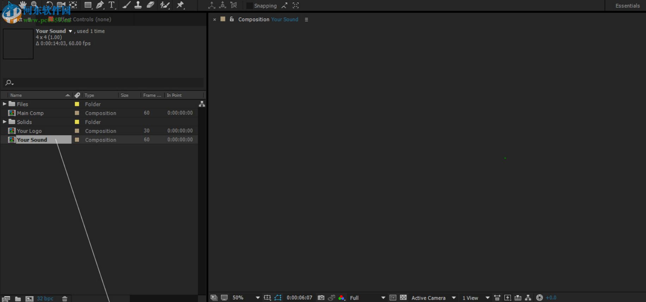Toggle snap to collapsed compositions features
The height and width of the screenshot is (302, 646).
click(296, 6)
